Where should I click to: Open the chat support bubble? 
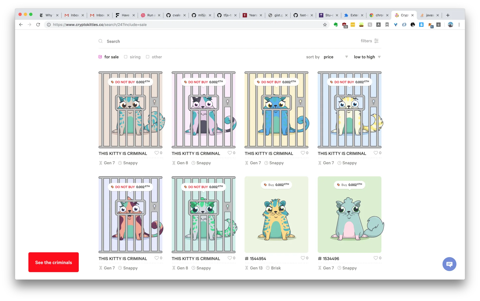click(x=449, y=264)
